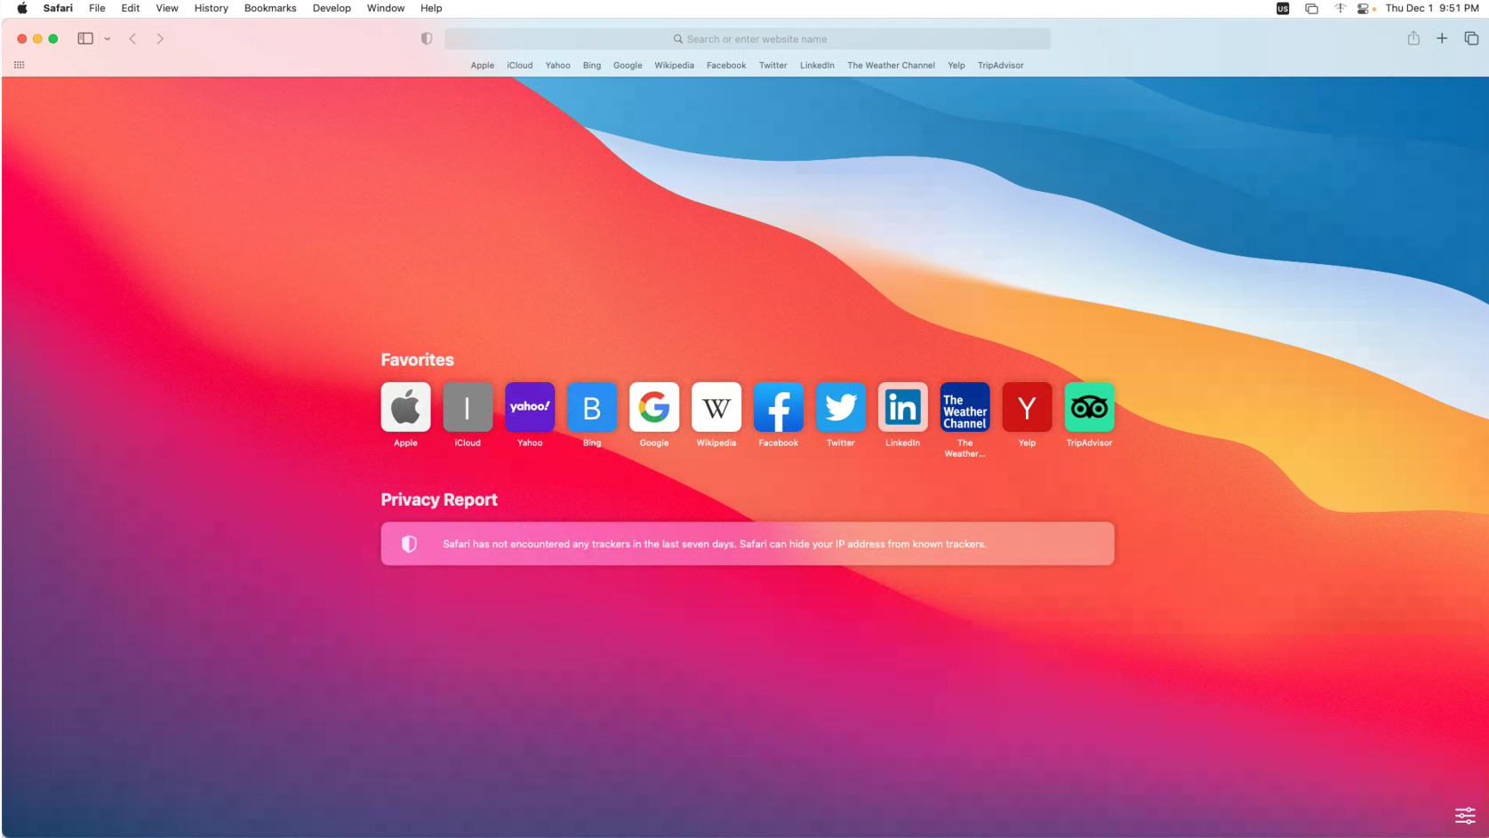1489x838 pixels.
Task: Click the Bing link in favorites bar
Action: 592,65
